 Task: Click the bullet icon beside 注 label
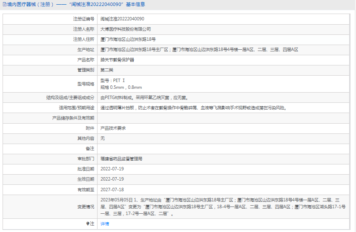click(x=88, y=224)
